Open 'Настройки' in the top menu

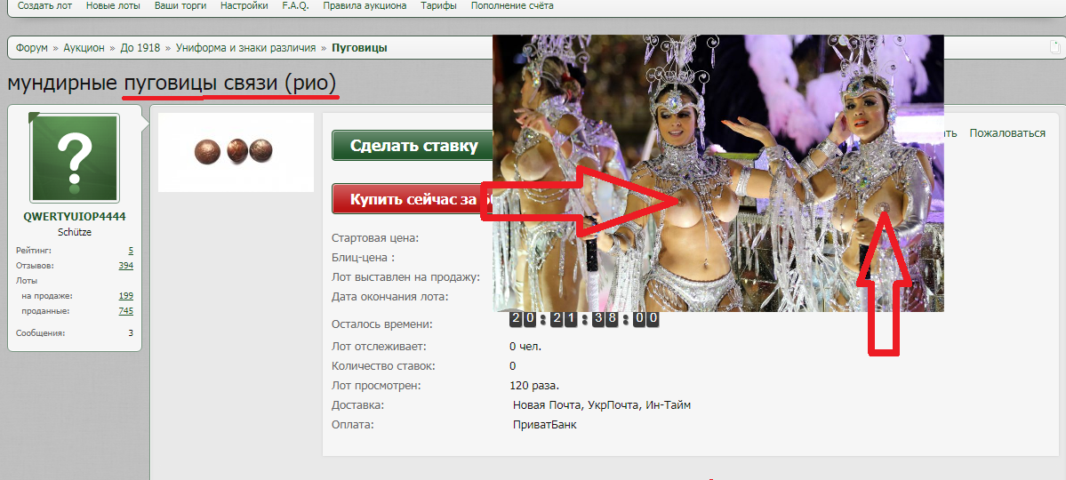click(x=244, y=5)
